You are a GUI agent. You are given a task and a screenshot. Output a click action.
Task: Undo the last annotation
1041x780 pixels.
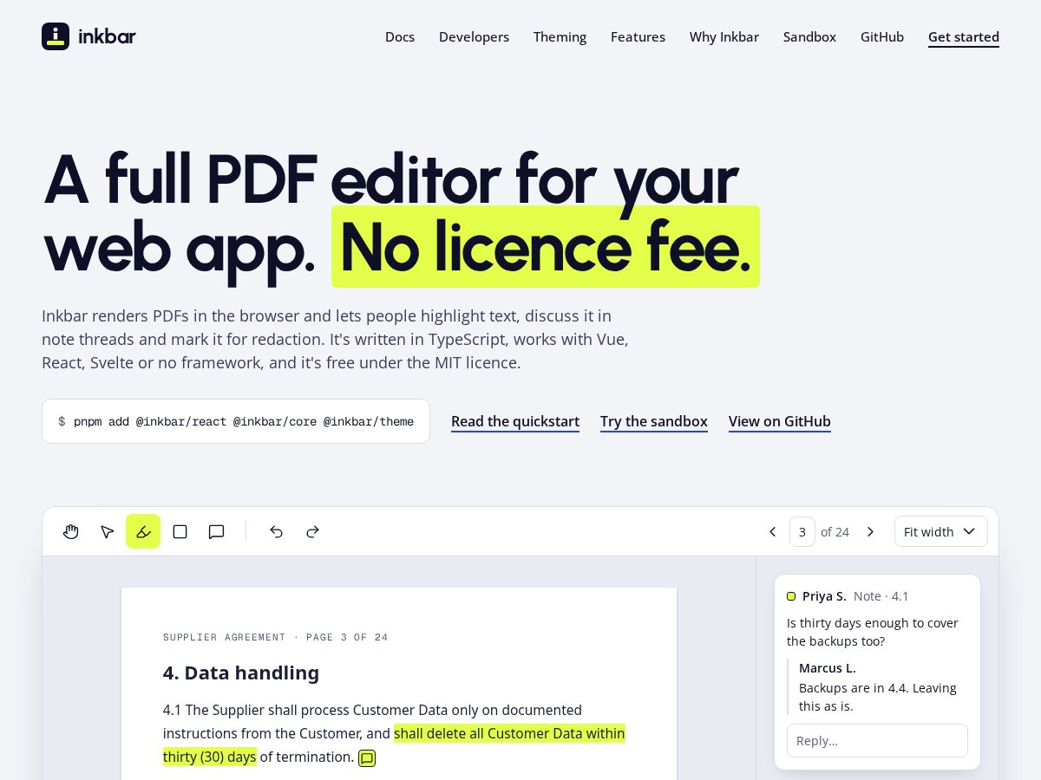(x=276, y=531)
